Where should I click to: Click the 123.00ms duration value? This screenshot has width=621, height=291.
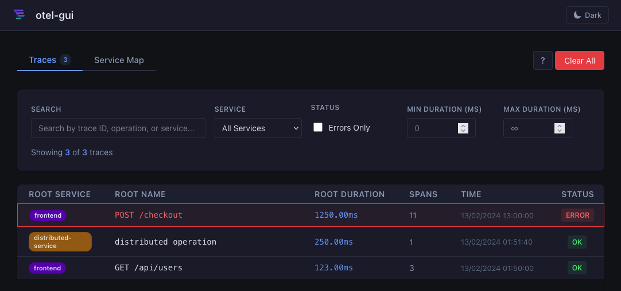coord(334,268)
